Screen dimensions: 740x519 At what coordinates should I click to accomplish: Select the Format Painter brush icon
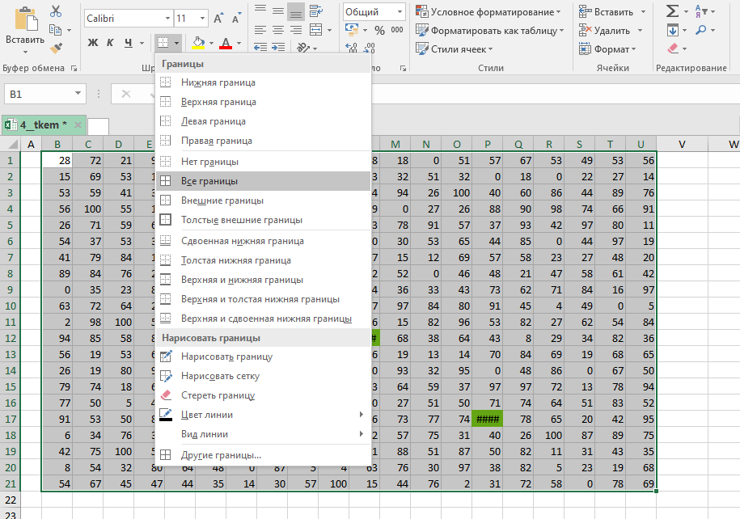[56, 49]
